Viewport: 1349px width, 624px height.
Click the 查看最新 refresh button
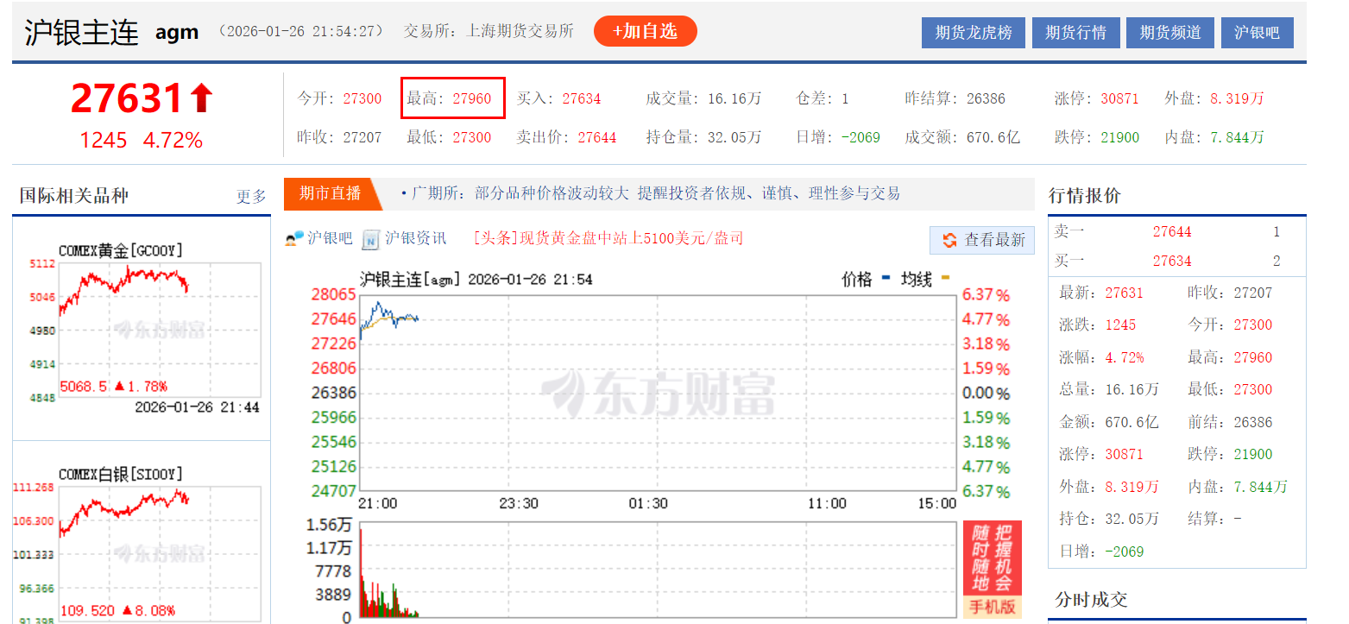pos(982,240)
